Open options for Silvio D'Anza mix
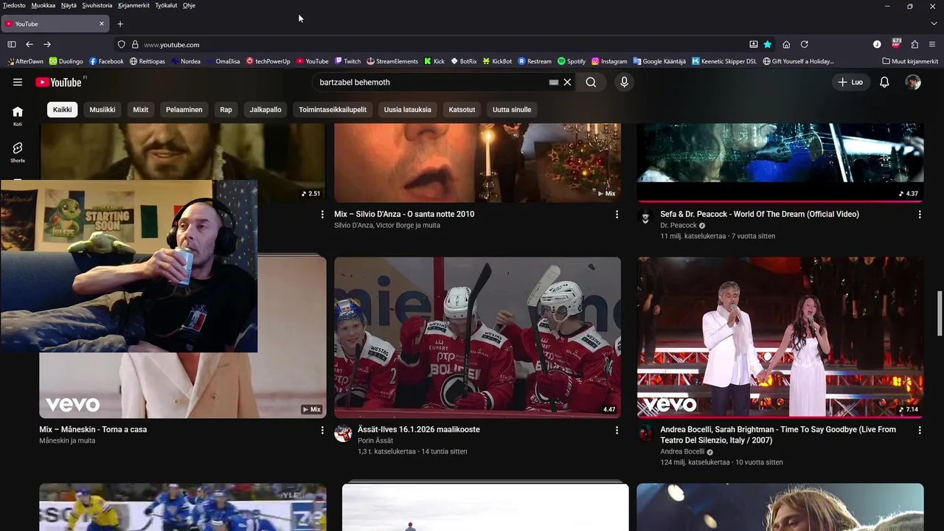 pos(617,215)
